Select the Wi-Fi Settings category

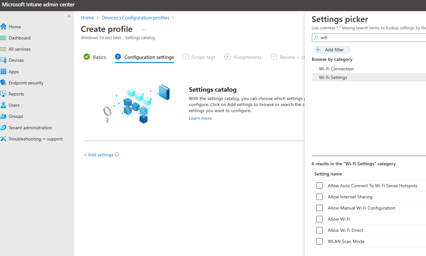tap(369, 77)
